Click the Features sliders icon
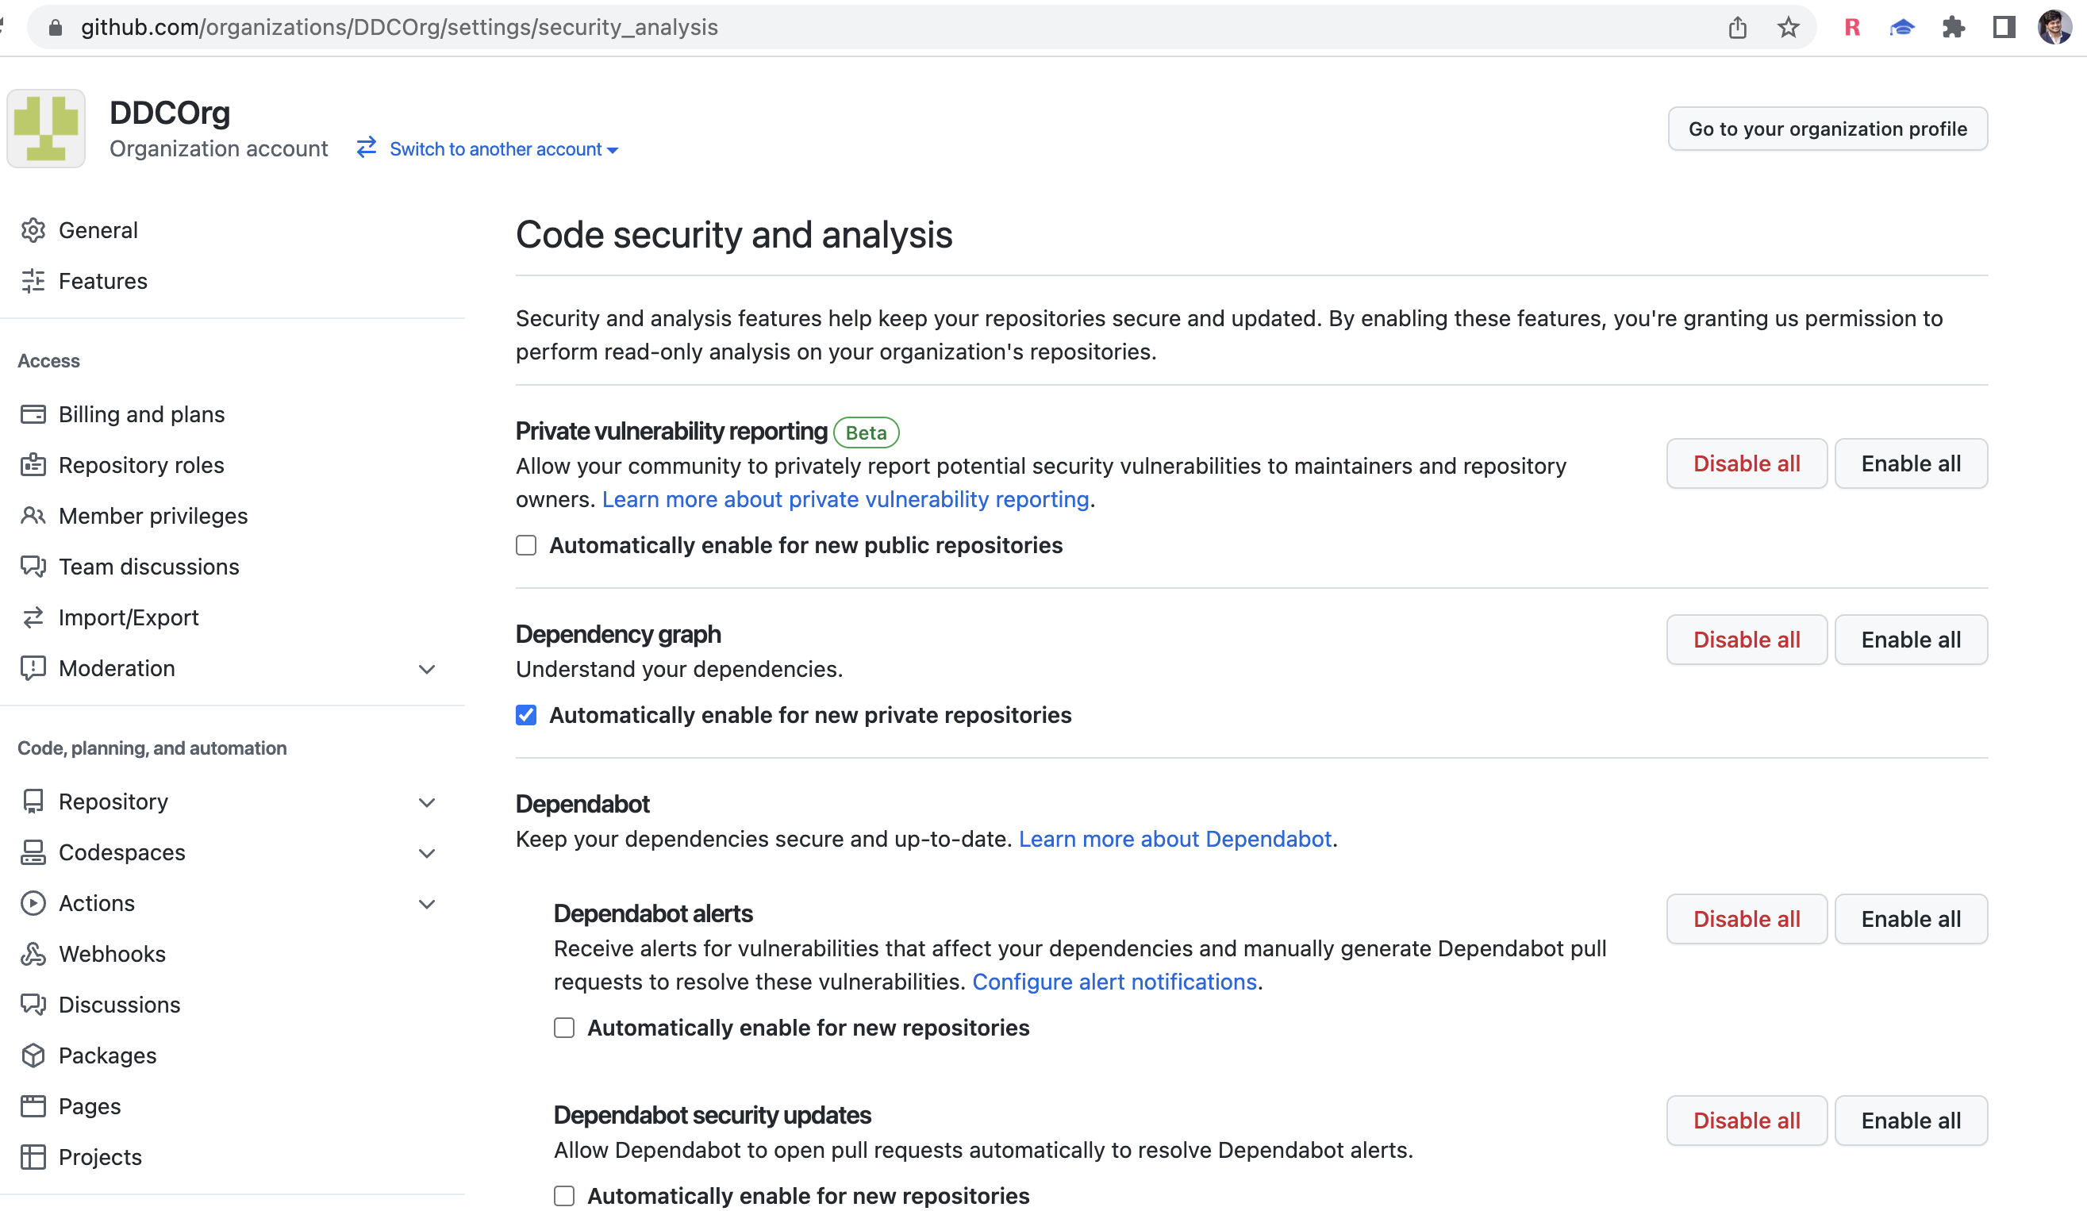The width and height of the screenshot is (2087, 1211). [33, 281]
